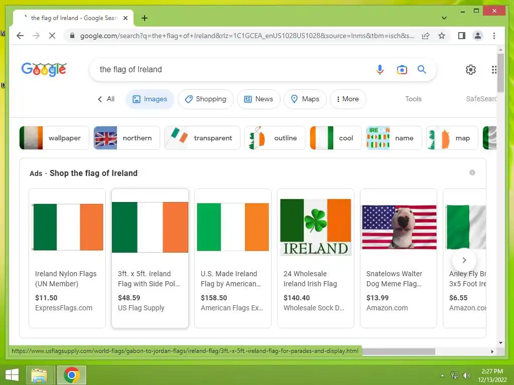Click ExpressFlags.com seller name
The image size is (514, 385).
pyautogui.click(x=64, y=308)
